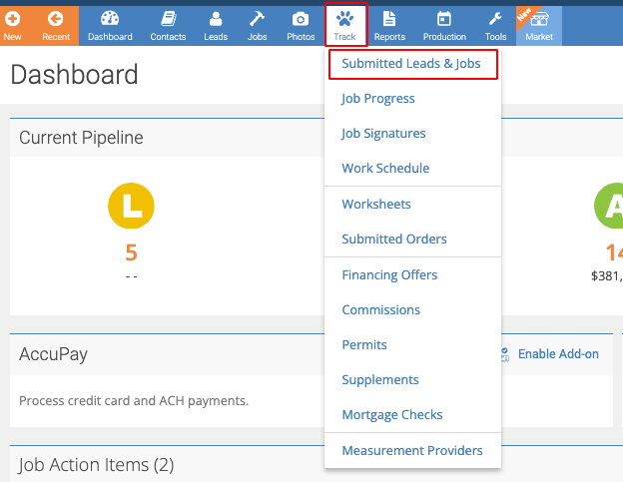
Task: Open Work Schedule menu entry
Action: [385, 169]
